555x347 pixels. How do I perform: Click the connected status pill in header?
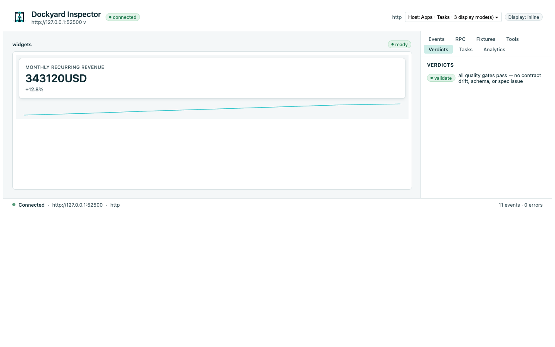(123, 17)
